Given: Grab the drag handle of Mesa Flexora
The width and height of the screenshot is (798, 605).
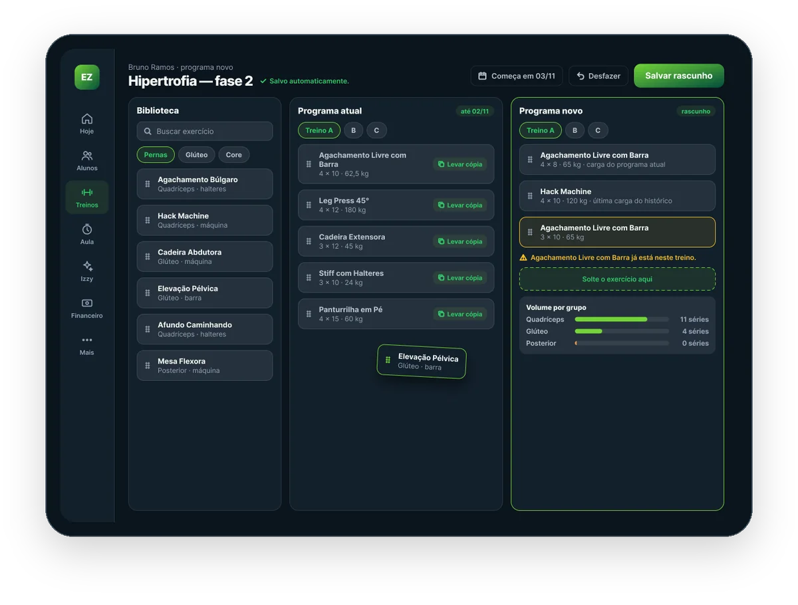Looking at the screenshot, I should (x=148, y=366).
